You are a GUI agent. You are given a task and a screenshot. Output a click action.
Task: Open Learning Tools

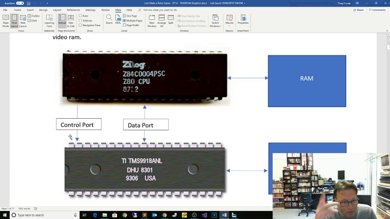point(49,20)
